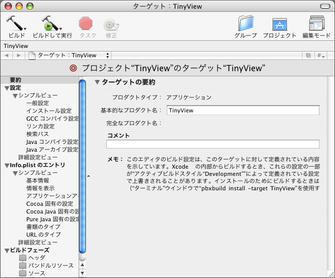Collapse the ターゲットの要約 disclosure triangle
Screen dimensions: 335x278
(97, 83)
